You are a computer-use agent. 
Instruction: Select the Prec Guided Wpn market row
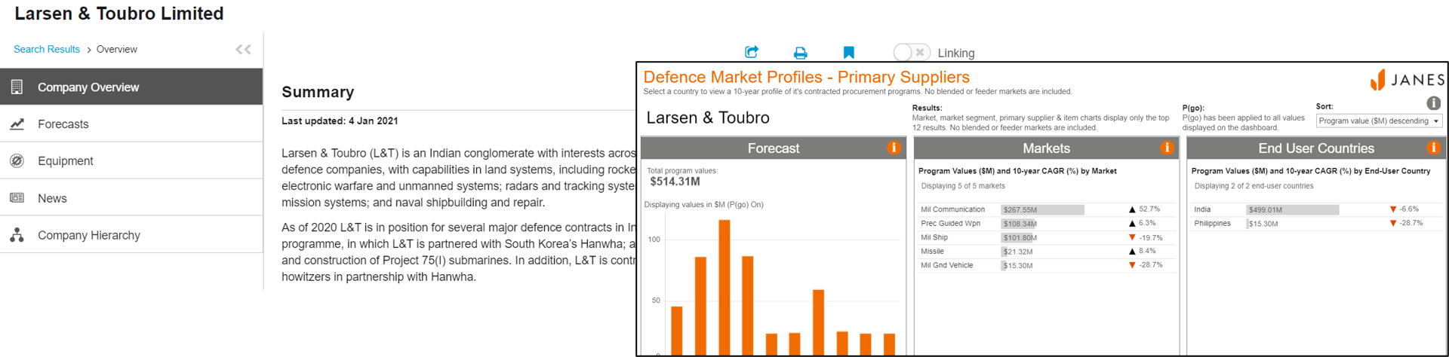click(x=1045, y=223)
